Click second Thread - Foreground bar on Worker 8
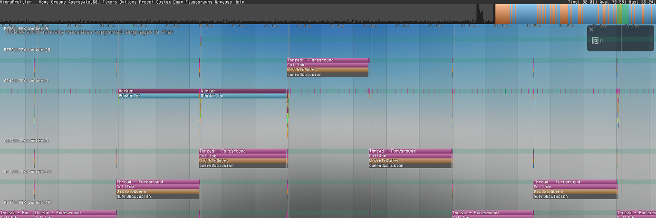This screenshot has height=218, width=656. click(410, 151)
